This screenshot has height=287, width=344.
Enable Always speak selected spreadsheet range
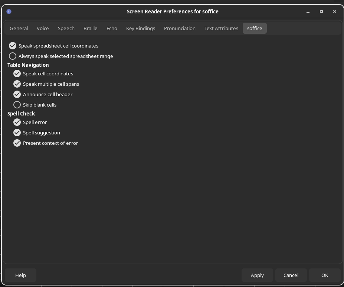(x=13, y=56)
